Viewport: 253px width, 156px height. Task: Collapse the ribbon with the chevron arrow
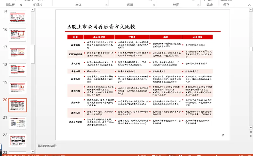click(x=249, y=5)
